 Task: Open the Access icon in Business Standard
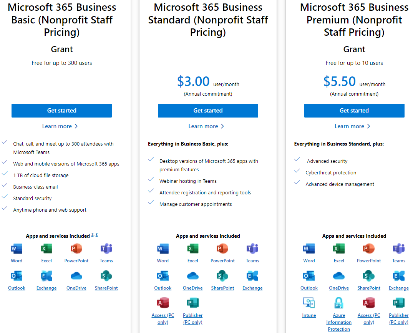(163, 303)
